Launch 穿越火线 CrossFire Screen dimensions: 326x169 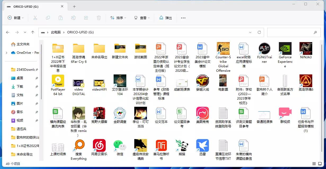click(202, 81)
